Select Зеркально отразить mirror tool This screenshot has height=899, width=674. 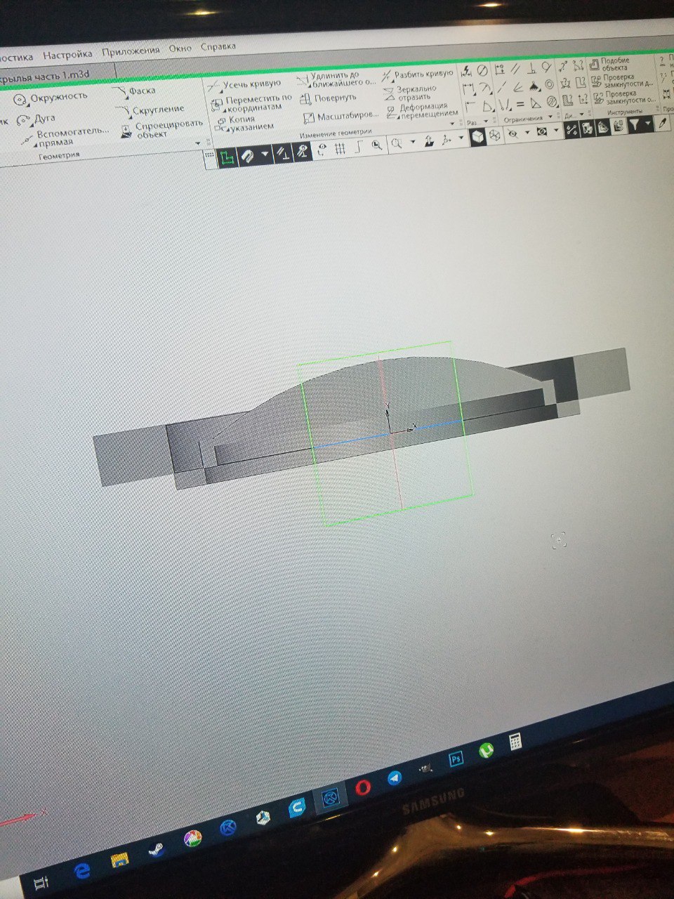tap(411, 93)
